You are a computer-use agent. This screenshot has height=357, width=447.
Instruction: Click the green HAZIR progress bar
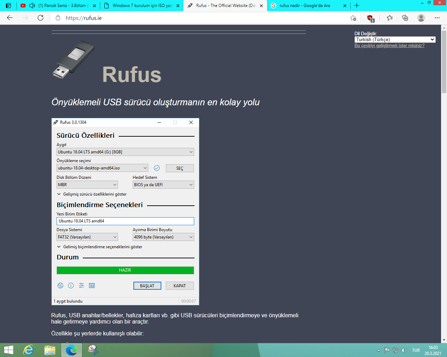pos(125,270)
